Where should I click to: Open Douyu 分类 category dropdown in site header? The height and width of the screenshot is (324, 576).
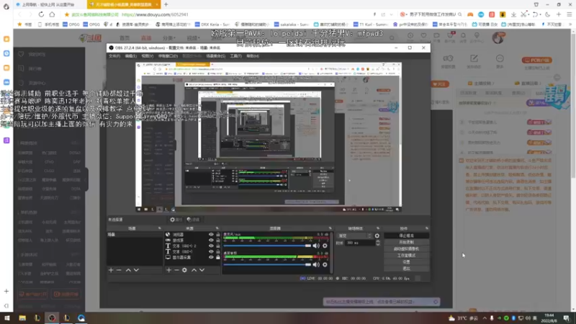coord(168,38)
